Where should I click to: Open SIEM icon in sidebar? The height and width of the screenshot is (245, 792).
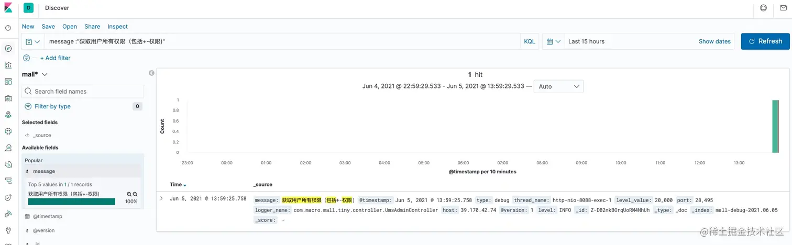(8, 214)
